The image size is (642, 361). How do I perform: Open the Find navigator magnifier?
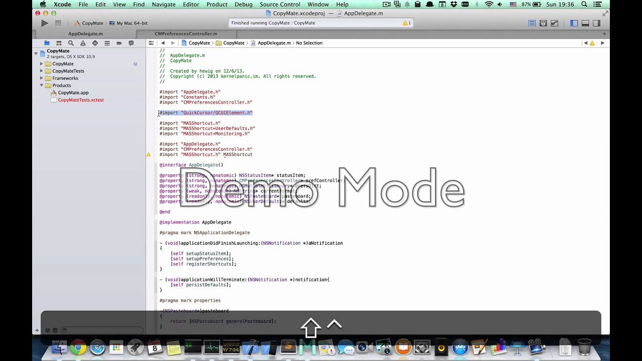tap(71, 43)
